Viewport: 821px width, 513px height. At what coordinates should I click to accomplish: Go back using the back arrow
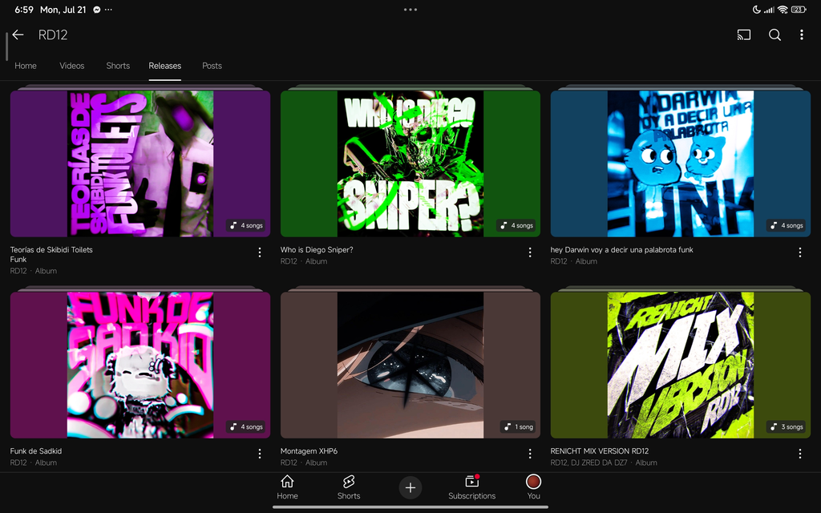click(x=18, y=34)
